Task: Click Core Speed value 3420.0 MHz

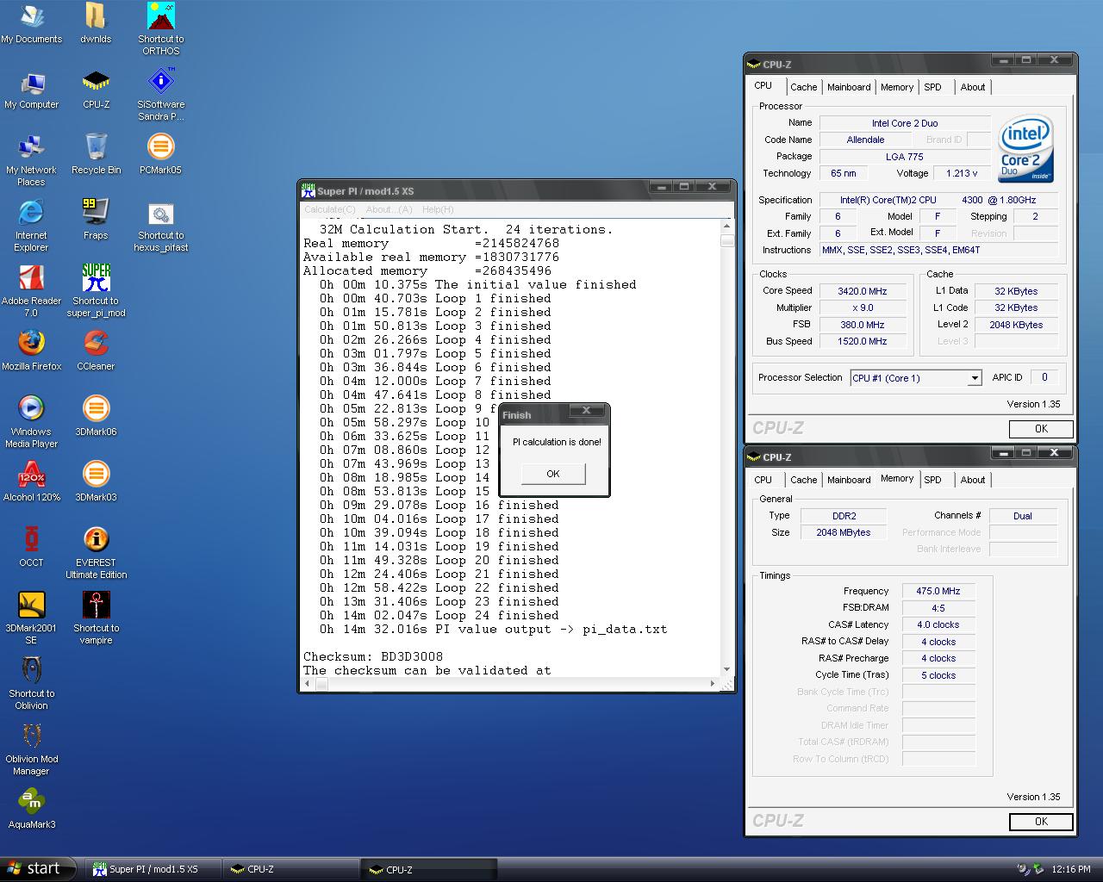Action: (863, 291)
